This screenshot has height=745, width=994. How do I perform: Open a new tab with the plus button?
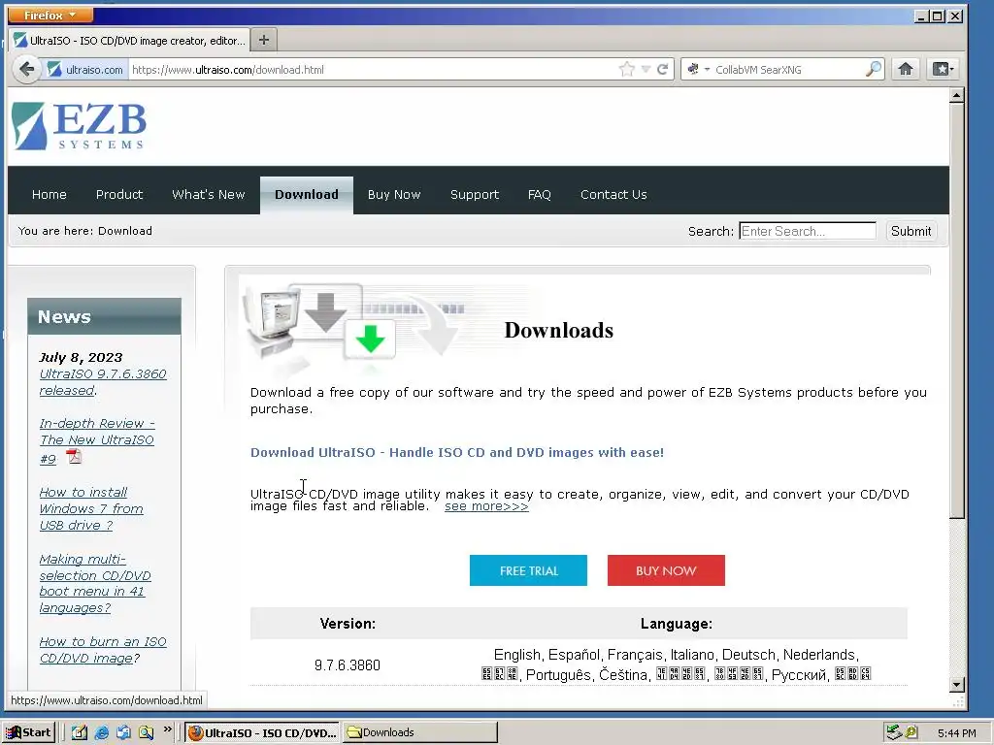pyautogui.click(x=264, y=40)
